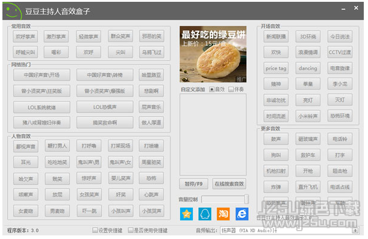Viewport: 368px width, 239px height.
Task: Play the 激烈掌声 sound effect
Action: [56, 36]
